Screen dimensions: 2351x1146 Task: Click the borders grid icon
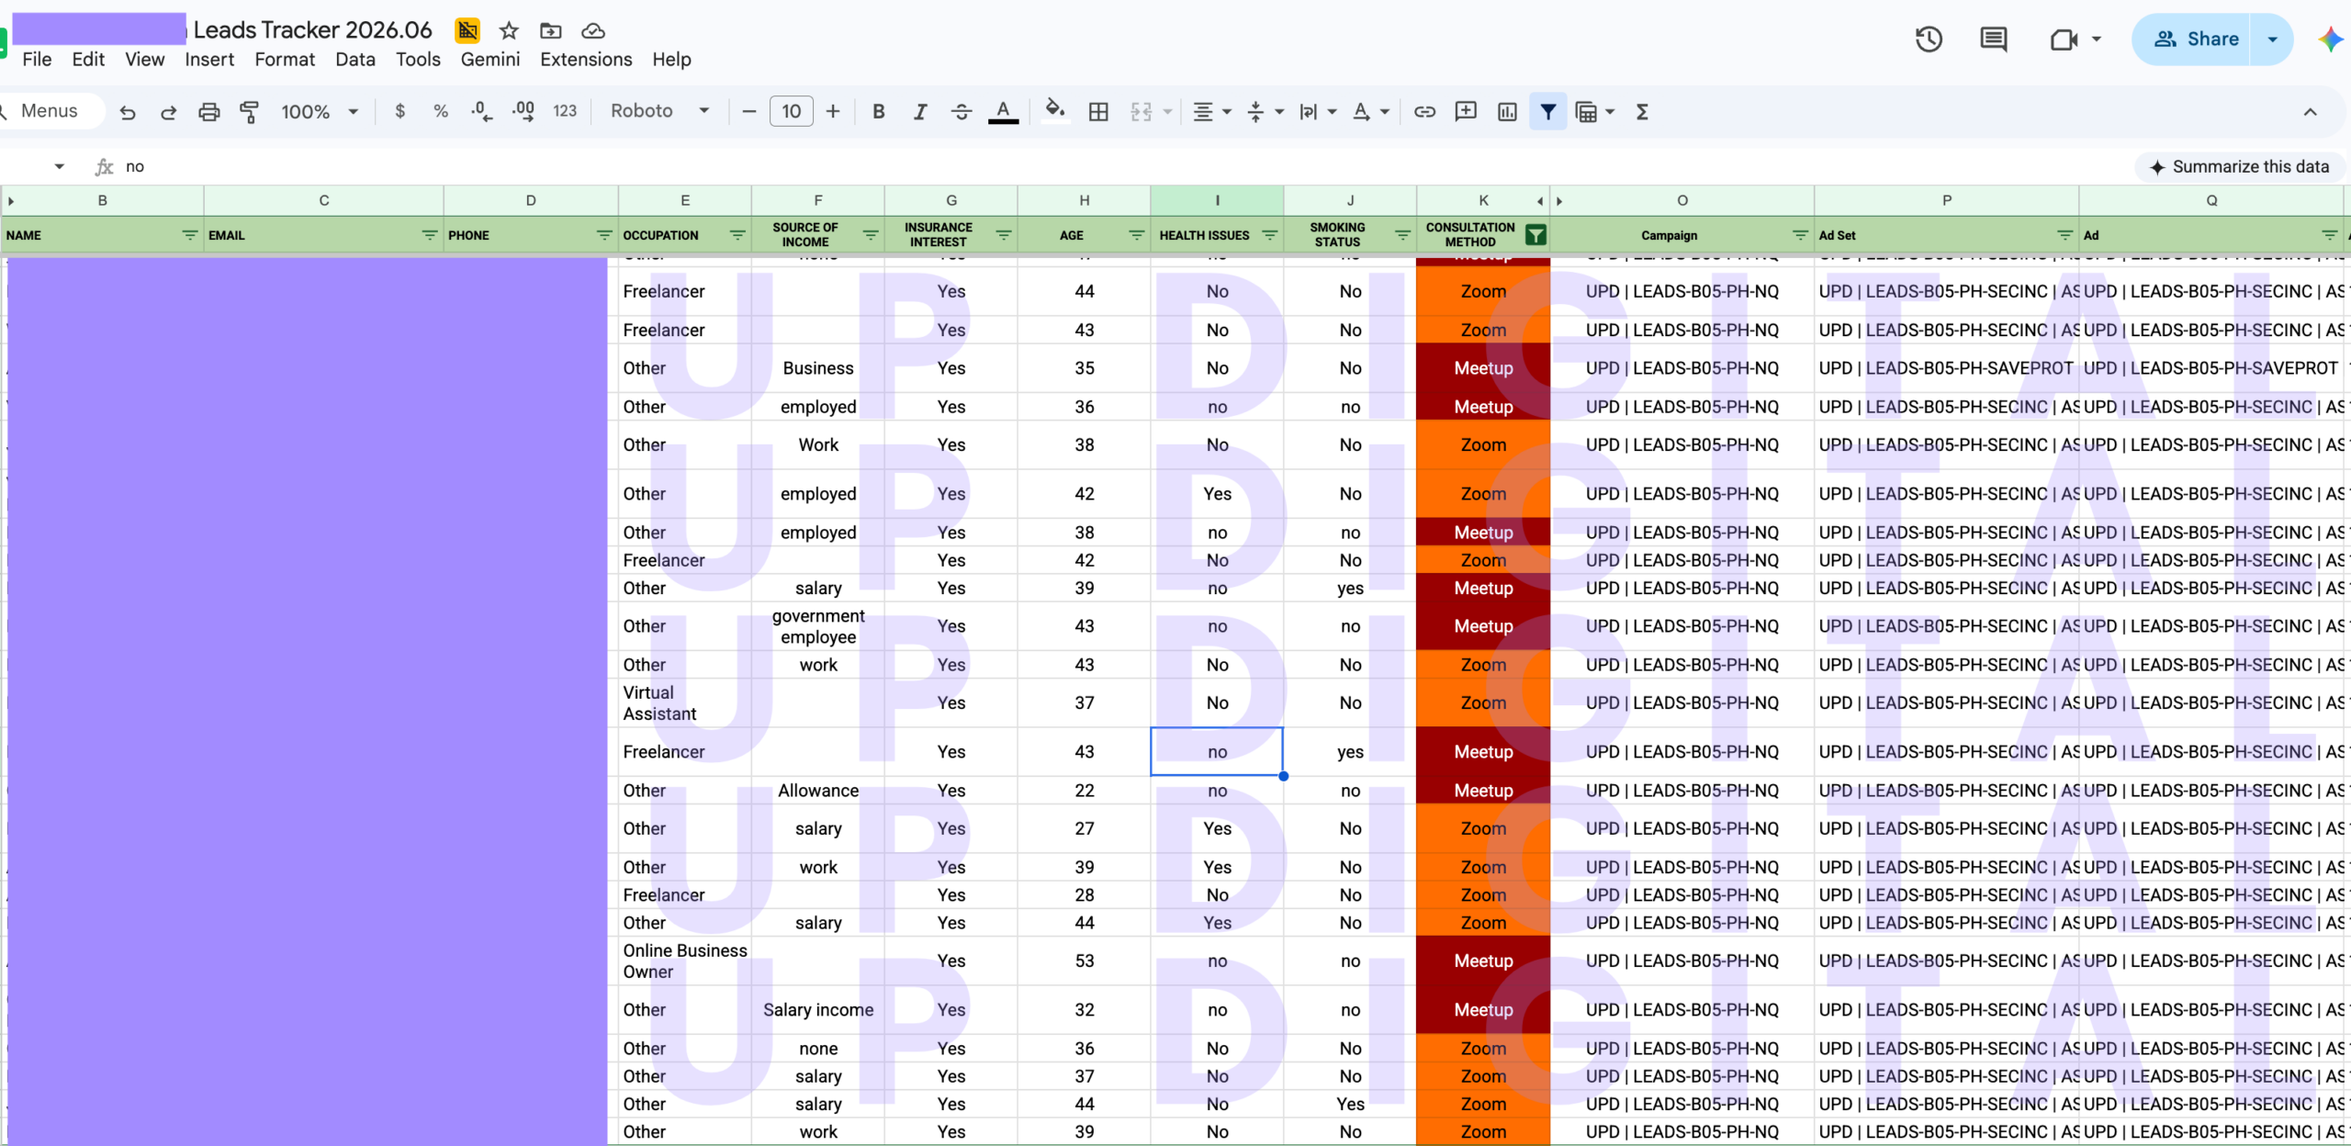[x=1098, y=112]
